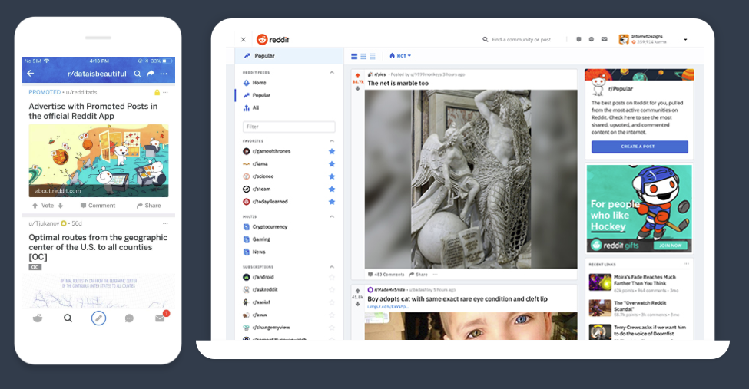749x389 pixels.
Task: Open the HOT sort dropdown
Action: coord(400,56)
